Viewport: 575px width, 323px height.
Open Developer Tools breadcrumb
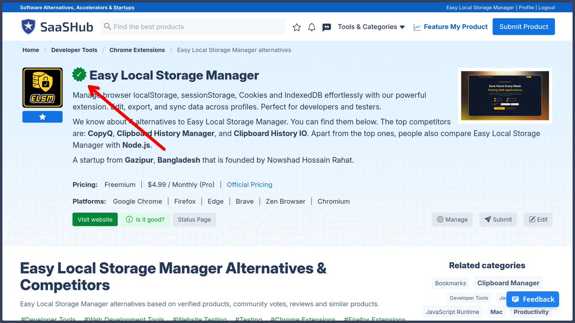click(x=74, y=50)
